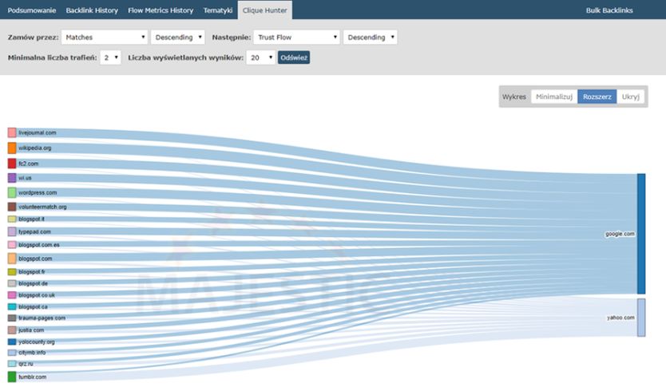Viewport: 666px width, 387px height.
Task: Expand the results count dropdown showing 20
Action: click(260, 57)
